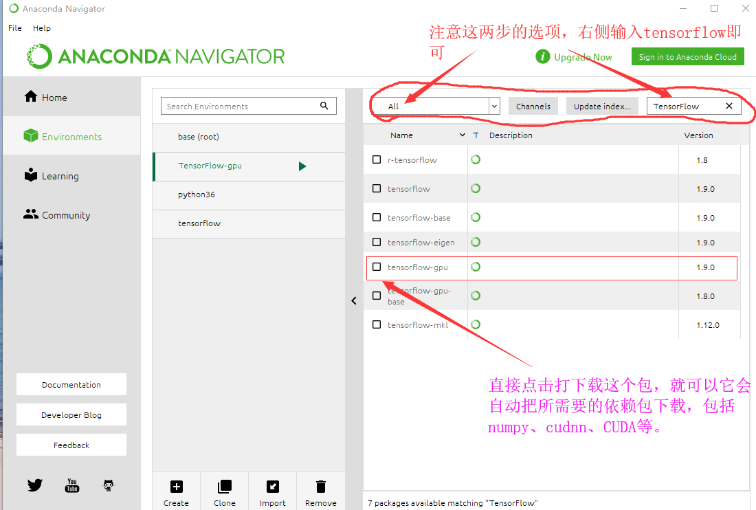This screenshot has width=756, height=510.
Task: Clear the TensorFlow package search with X
Action: point(729,106)
